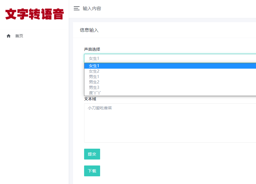This screenshot has width=256, height=184.
Task: Click the 信息输入 panel title
Action: (x=89, y=30)
